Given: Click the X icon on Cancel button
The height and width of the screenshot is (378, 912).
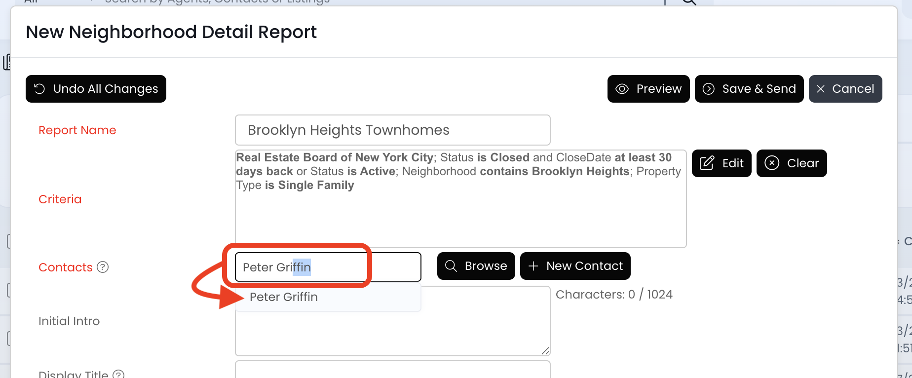Looking at the screenshot, I should 821,89.
